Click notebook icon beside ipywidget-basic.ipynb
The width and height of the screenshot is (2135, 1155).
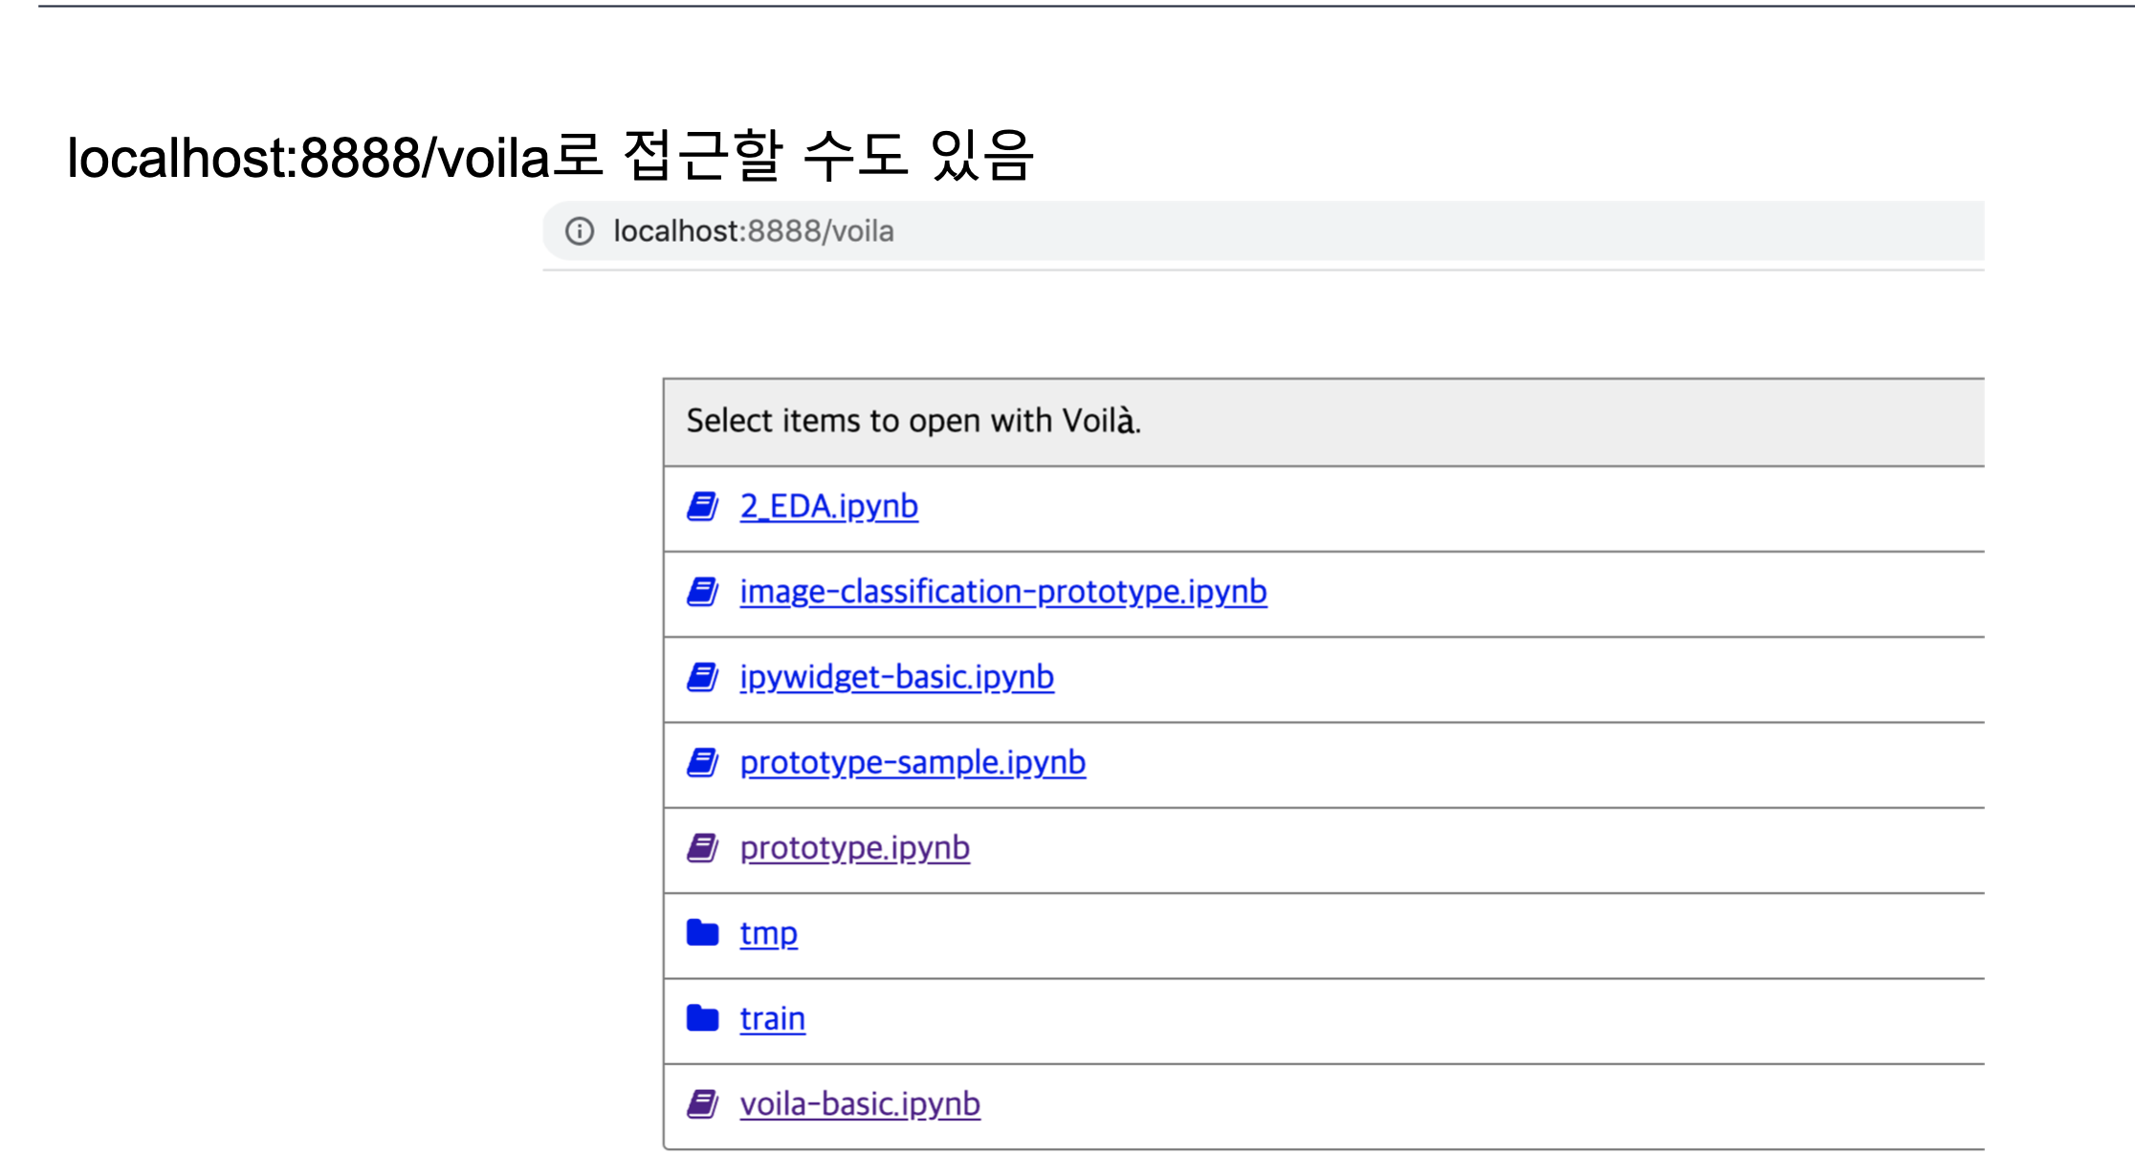703,677
